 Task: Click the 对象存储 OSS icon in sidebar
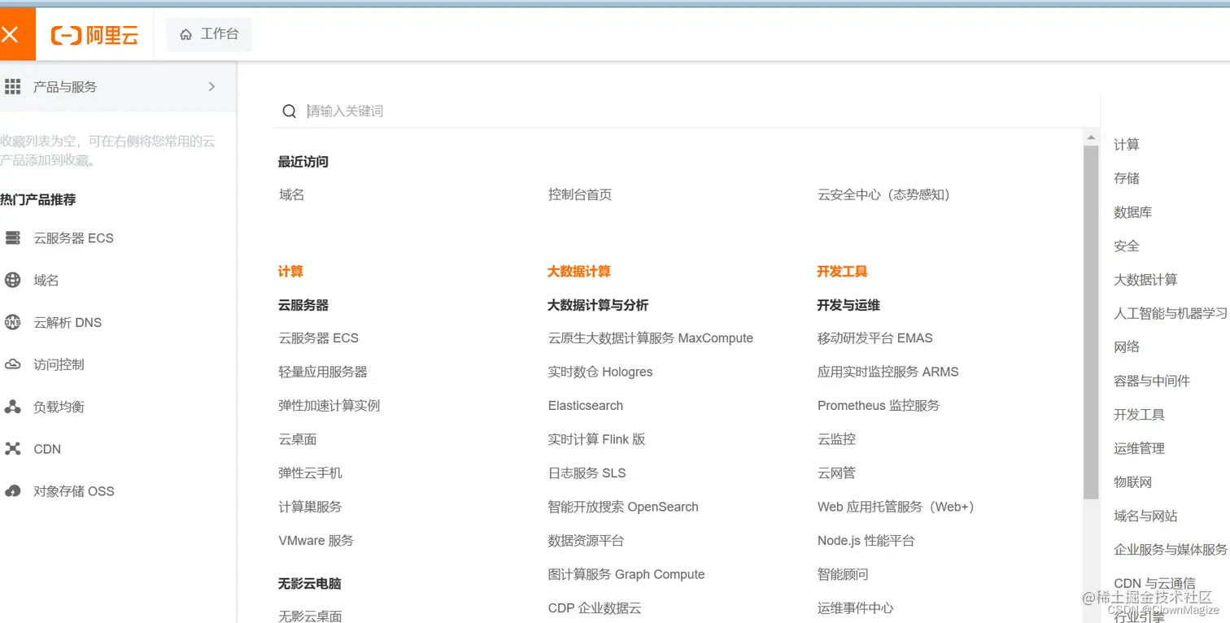pos(12,491)
